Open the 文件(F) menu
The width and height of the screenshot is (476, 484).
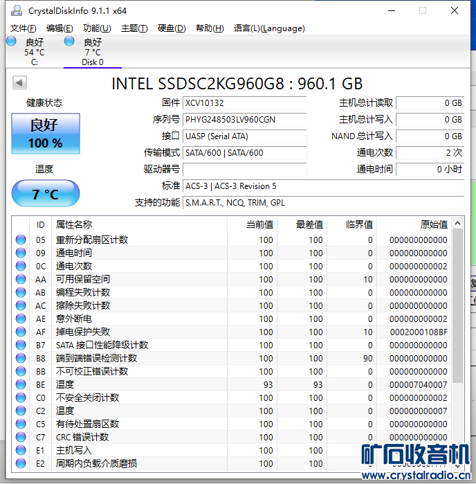(x=24, y=28)
